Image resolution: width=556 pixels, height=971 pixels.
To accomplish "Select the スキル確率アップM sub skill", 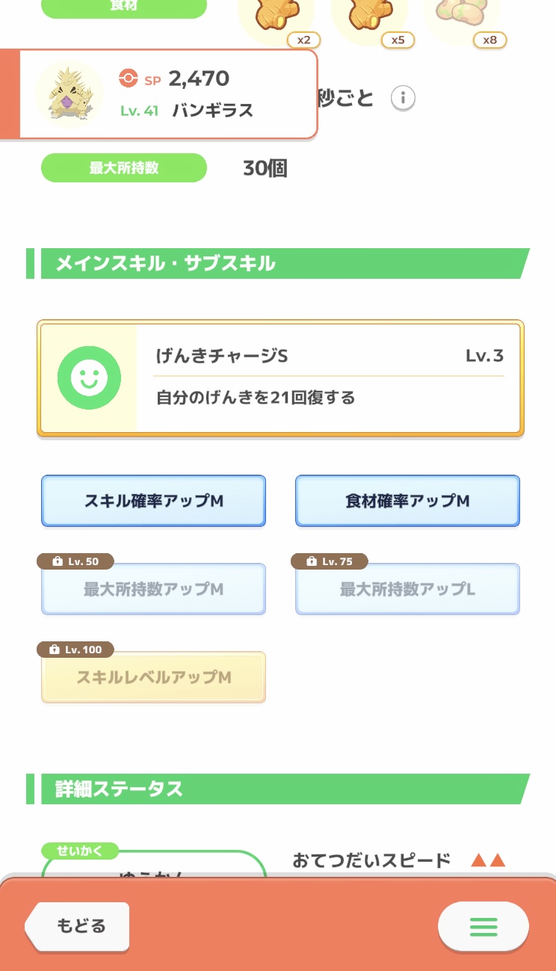I will tap(153, 501).
